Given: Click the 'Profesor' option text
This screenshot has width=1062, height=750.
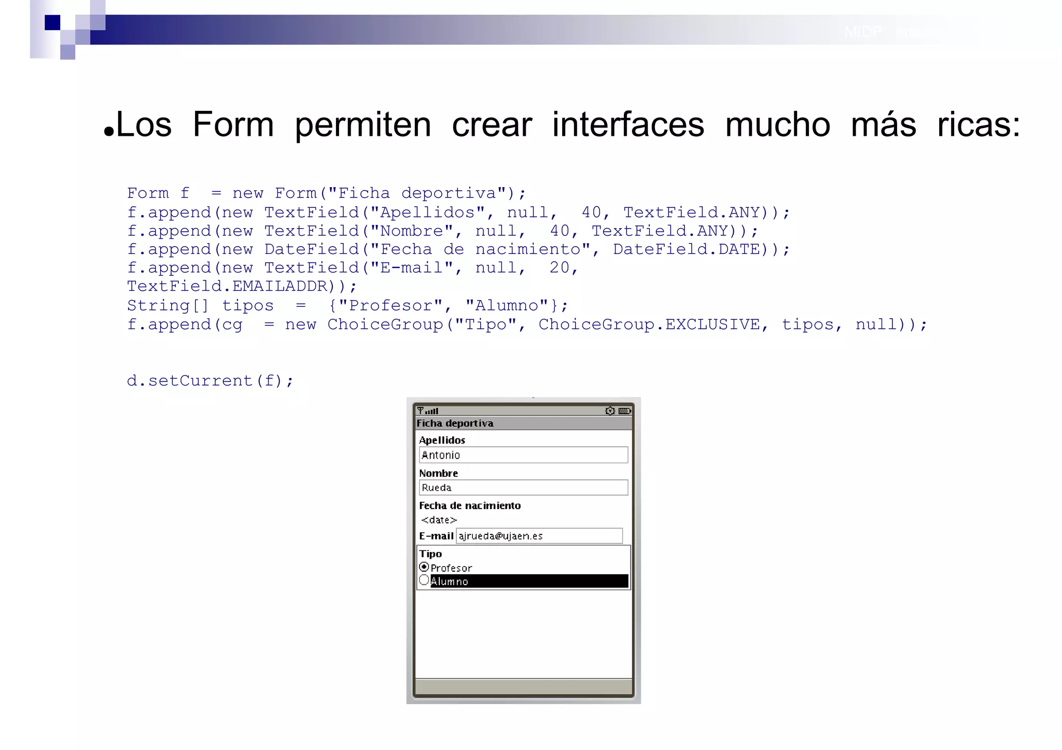Looking at the screenshot, I should (x=451, y=568).
